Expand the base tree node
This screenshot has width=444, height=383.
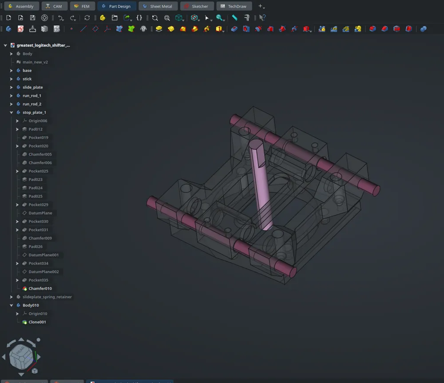[12, 71]
